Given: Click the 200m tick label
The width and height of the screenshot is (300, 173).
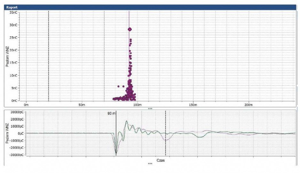Looking at the screenshot, I should [x=249, y=105].
